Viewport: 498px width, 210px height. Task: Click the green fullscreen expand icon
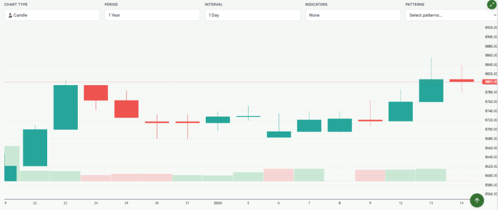click(492, 4)
